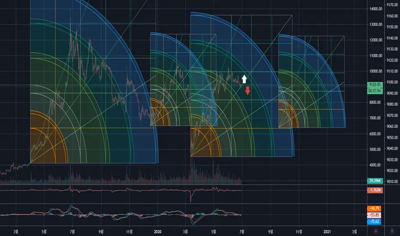400x236 pixels.
Task: Click the B scale button
Action: (392, 231)
